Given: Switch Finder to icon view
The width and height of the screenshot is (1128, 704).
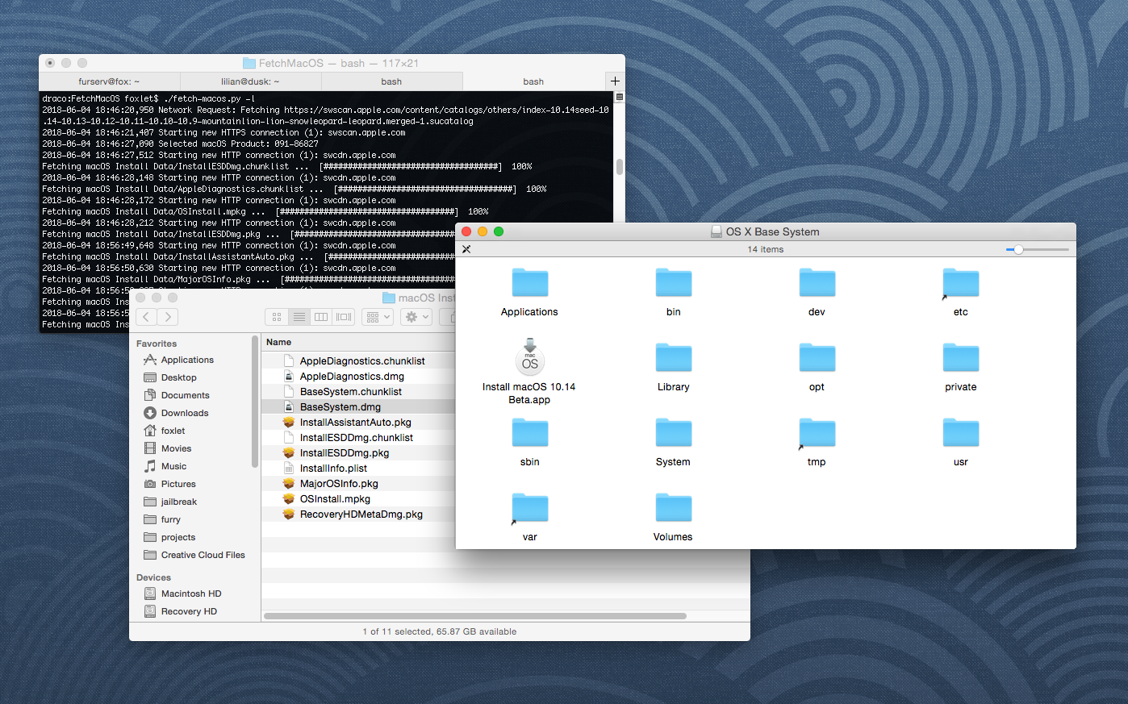Looking at the screenshot, I should 277,317.
